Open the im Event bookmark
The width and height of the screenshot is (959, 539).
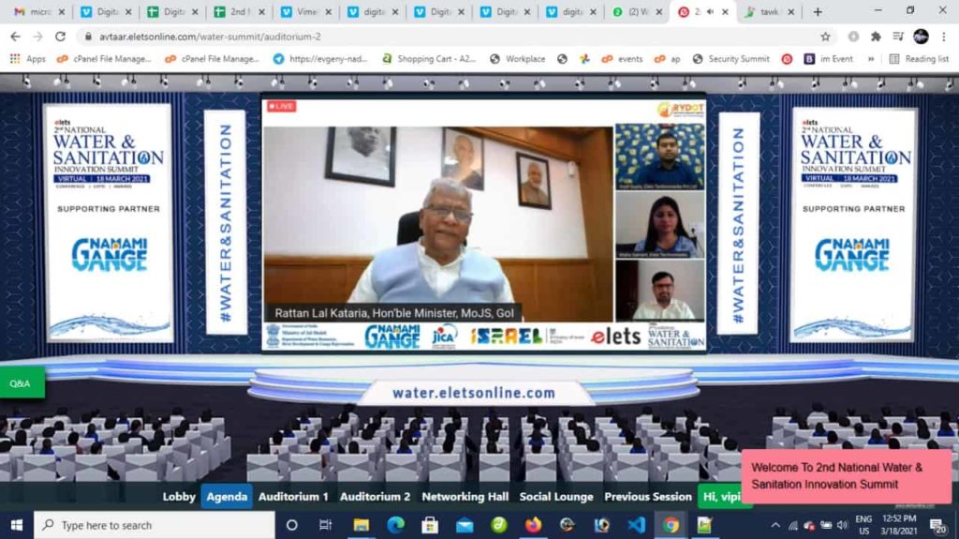tap(829, 59)
